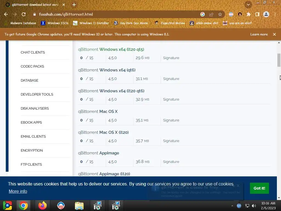
Task: View Signature for Windows x64 (lt20 qt5)
Action: (171, 58)
